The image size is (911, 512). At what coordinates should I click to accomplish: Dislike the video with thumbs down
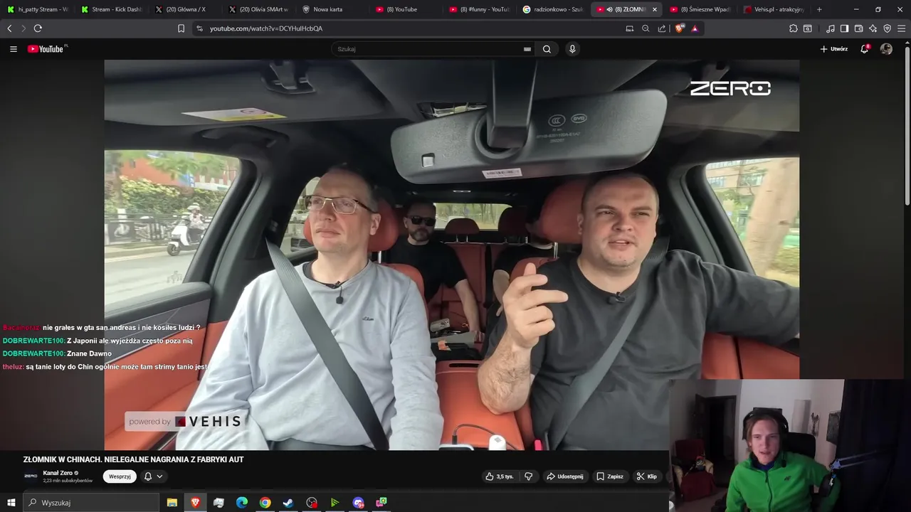pyautogui.click(x=529, y=476)
